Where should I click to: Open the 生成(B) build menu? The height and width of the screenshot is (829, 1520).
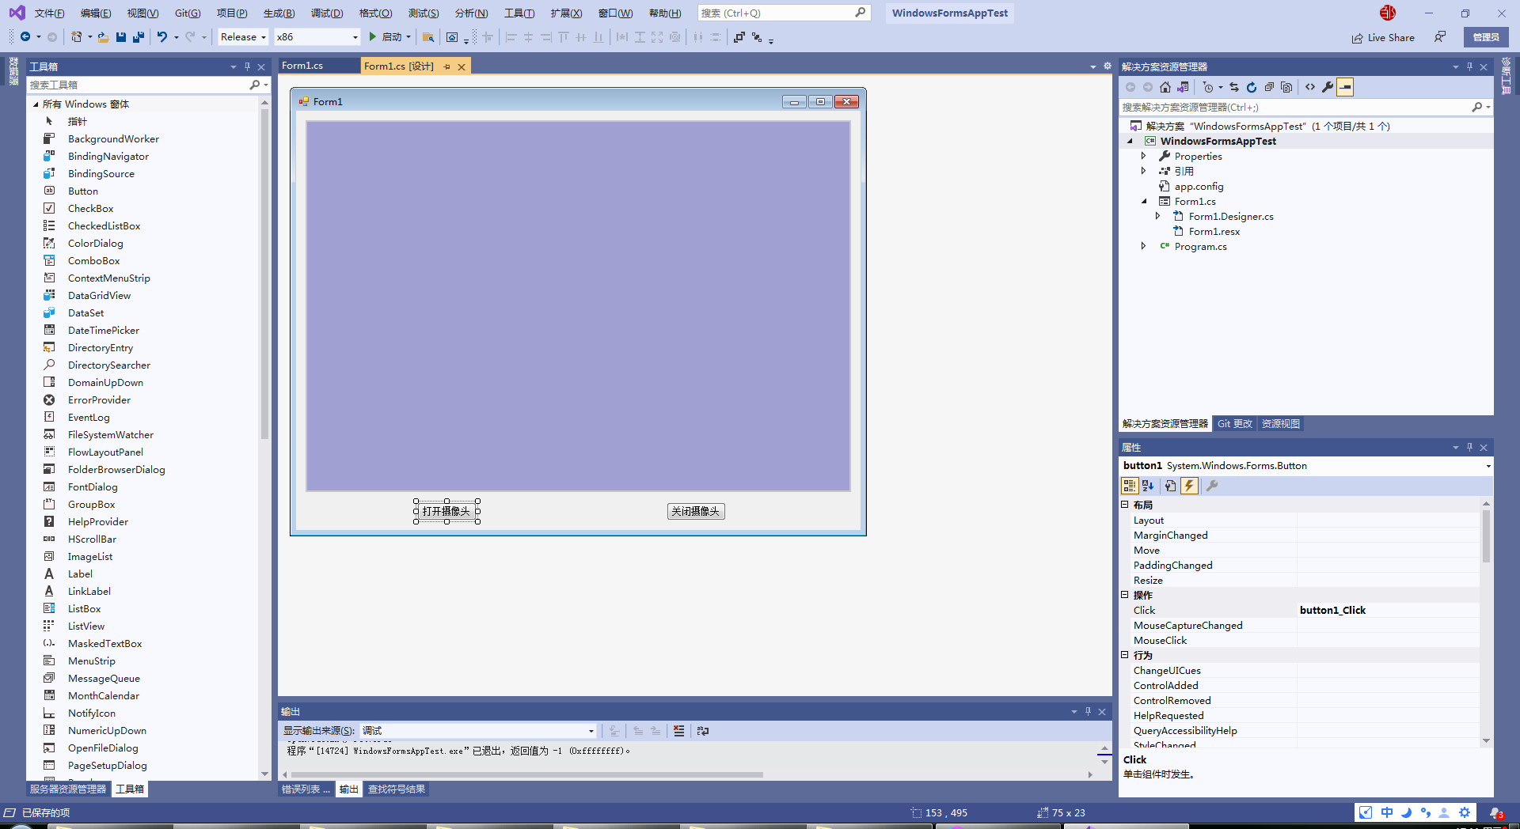pyautogui.click(x=279, y=13)
